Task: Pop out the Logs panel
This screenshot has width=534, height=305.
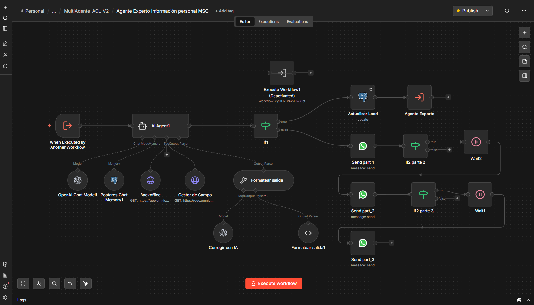Action: tap(519, 300)
